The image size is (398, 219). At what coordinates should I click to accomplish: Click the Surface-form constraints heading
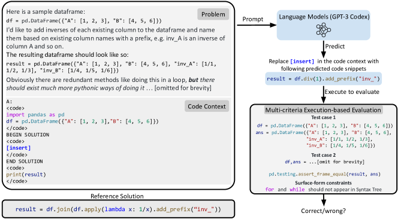pyautogui.click(x=324, y=182)
